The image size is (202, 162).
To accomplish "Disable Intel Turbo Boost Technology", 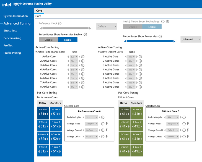I will click(x=133, y=27).
